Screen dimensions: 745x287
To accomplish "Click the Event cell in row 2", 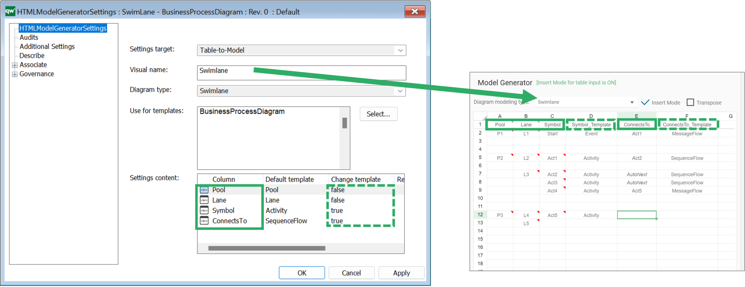I will pyautogui.click(x=591, y=134).
